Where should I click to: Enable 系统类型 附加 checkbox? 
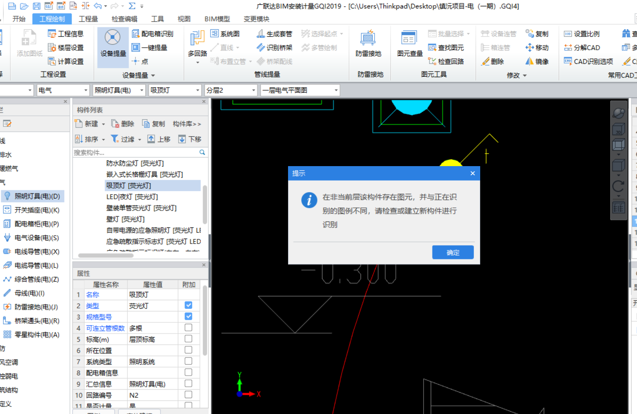coord(188,361)
